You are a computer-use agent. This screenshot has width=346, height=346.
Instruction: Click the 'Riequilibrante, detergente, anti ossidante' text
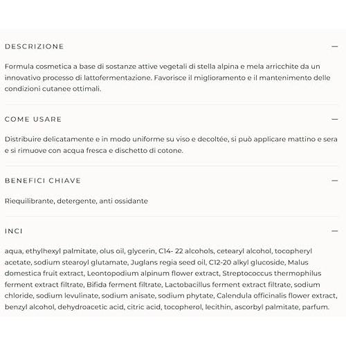tap(76, 201)
